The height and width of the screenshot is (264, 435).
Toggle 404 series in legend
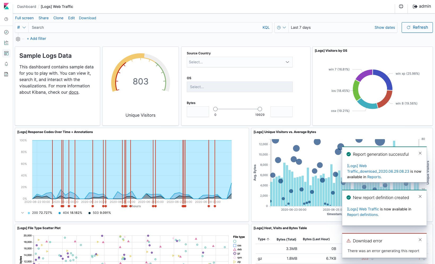coord(70,213)
